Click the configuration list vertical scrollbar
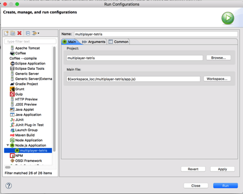Image resolution: width=243 pixels, height=194 pixels. [x=54, y=99]
